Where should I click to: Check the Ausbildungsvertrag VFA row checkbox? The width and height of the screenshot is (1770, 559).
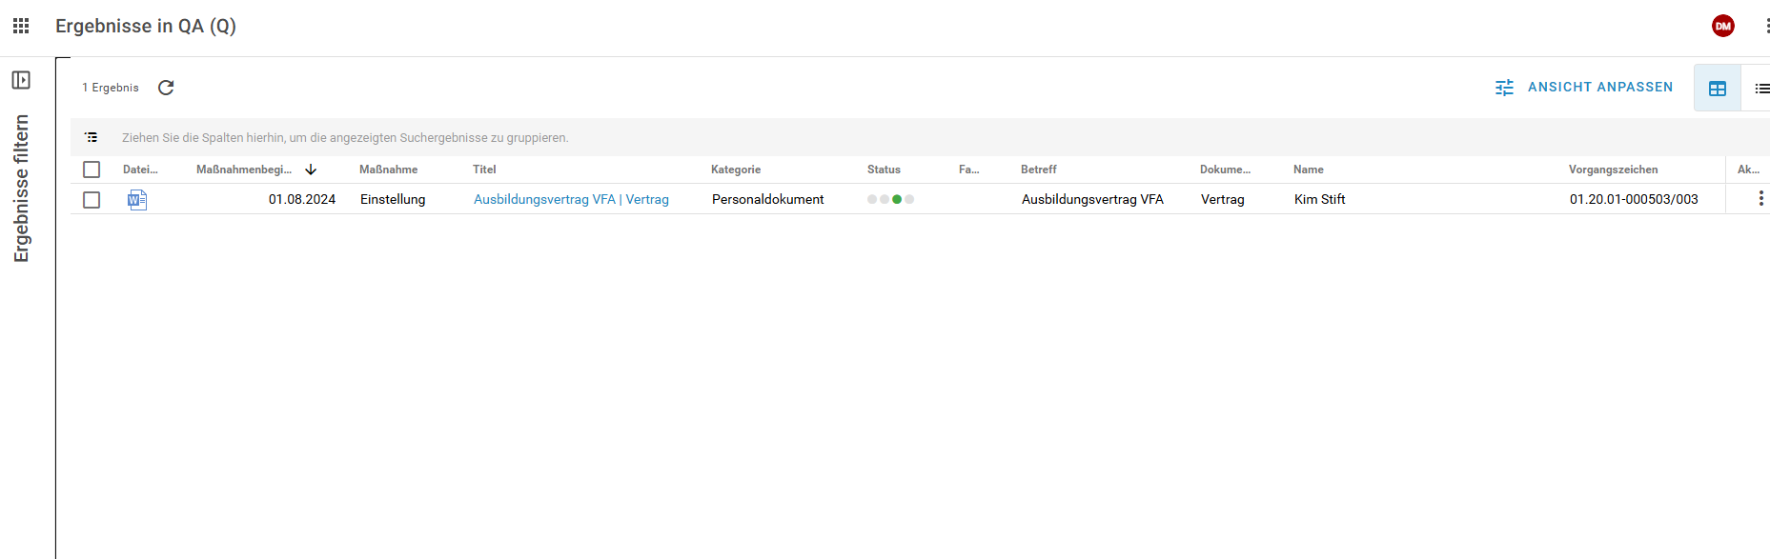92,200
